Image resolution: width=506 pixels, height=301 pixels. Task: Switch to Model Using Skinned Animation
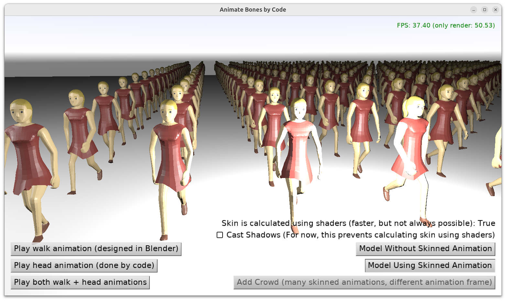click(430, 266)
